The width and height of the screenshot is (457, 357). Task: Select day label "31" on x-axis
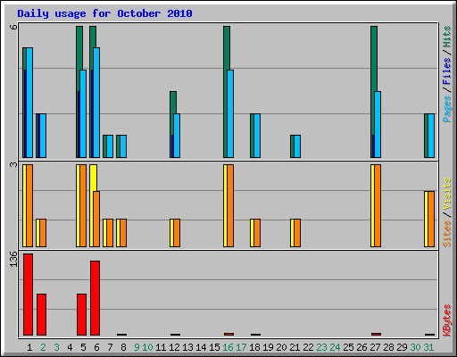[428, 347]
